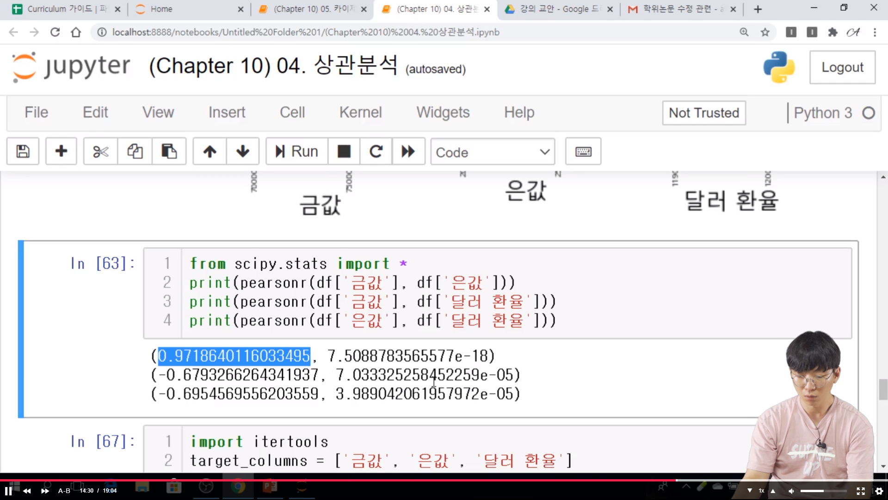Toggle the Not Trusted notebook status
The width and height of the screenshot is (888, 500).
703,113
